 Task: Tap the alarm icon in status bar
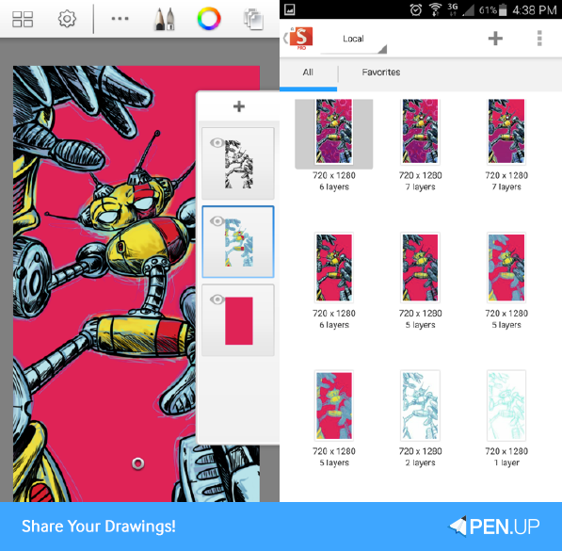(x=416, y=9)
